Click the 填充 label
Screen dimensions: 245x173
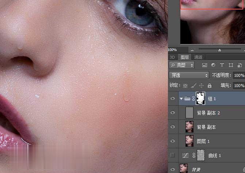click(226, 86)
